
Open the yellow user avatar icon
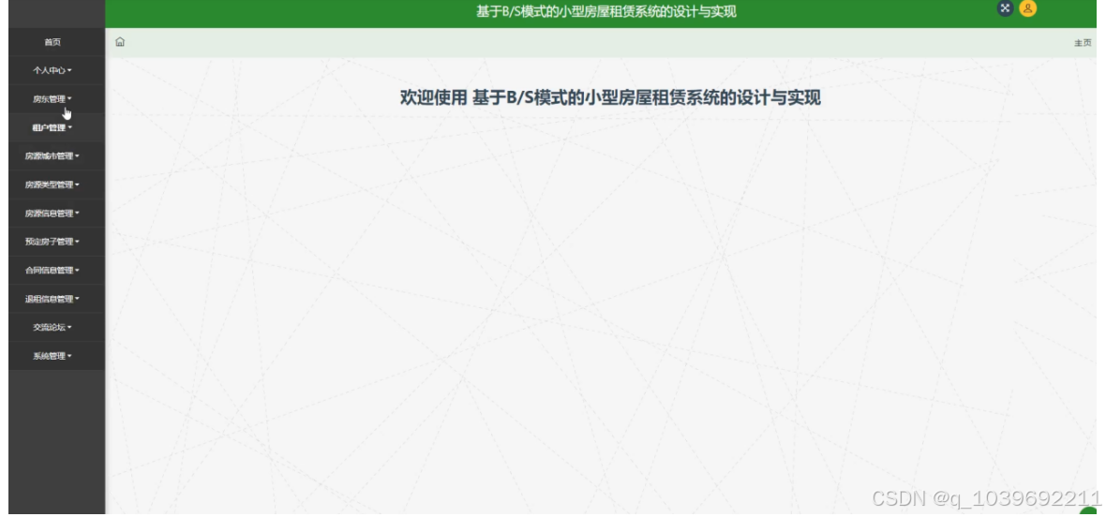click(x=1027, y=8)
